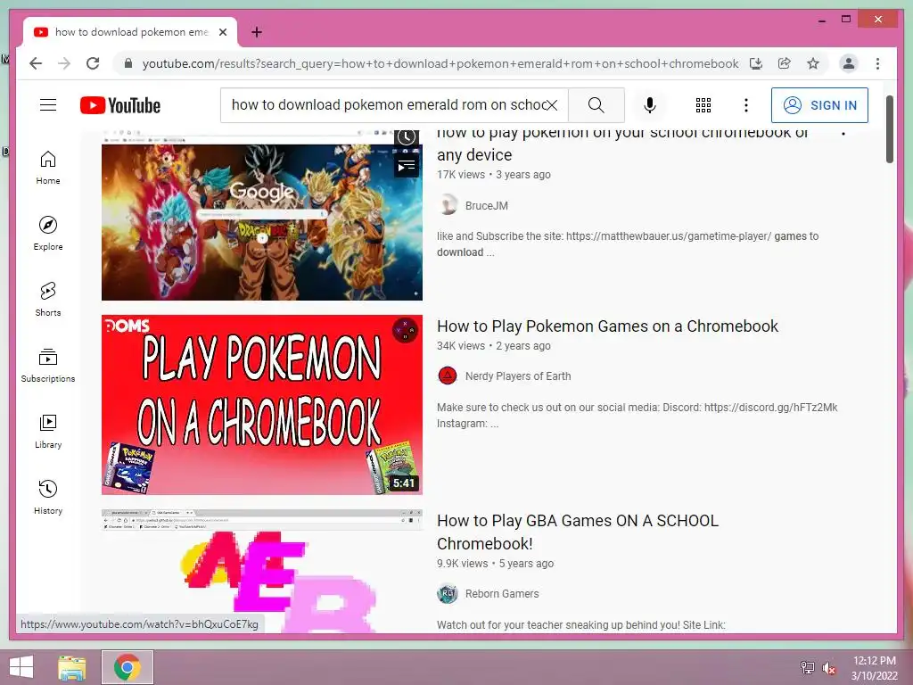Click the share page icon in address bar
The height and width of the screenshot is (685, 913).
pos(785,63)
